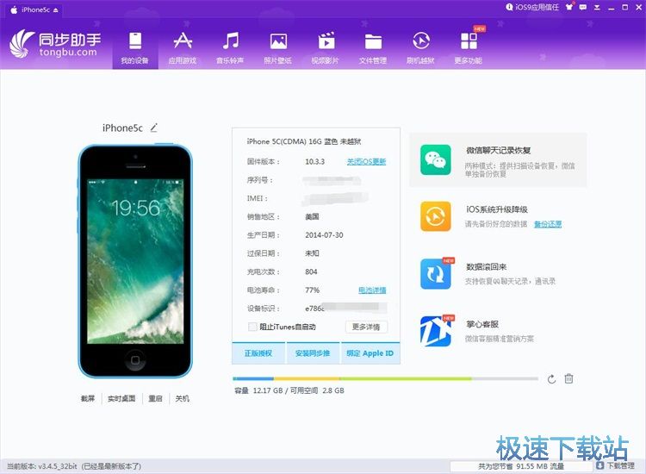Image resolution: width=646 pixels, height=474 pixels.
Task: Click the 容量 12.17 GB text
Action: [258, 390]
